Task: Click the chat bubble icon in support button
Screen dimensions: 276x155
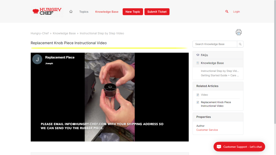Action: [219, 147]
